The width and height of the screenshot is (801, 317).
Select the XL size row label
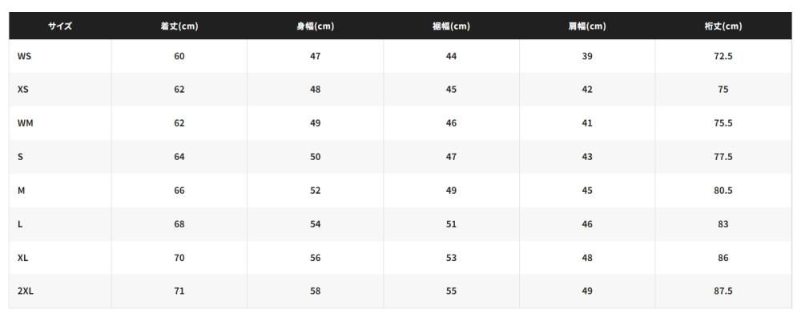click(22, 258)
